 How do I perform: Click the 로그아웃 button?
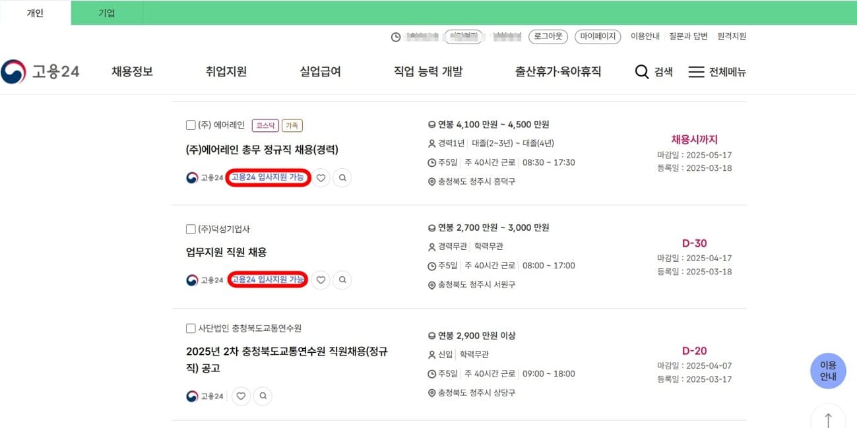click(x=548, y=37)
